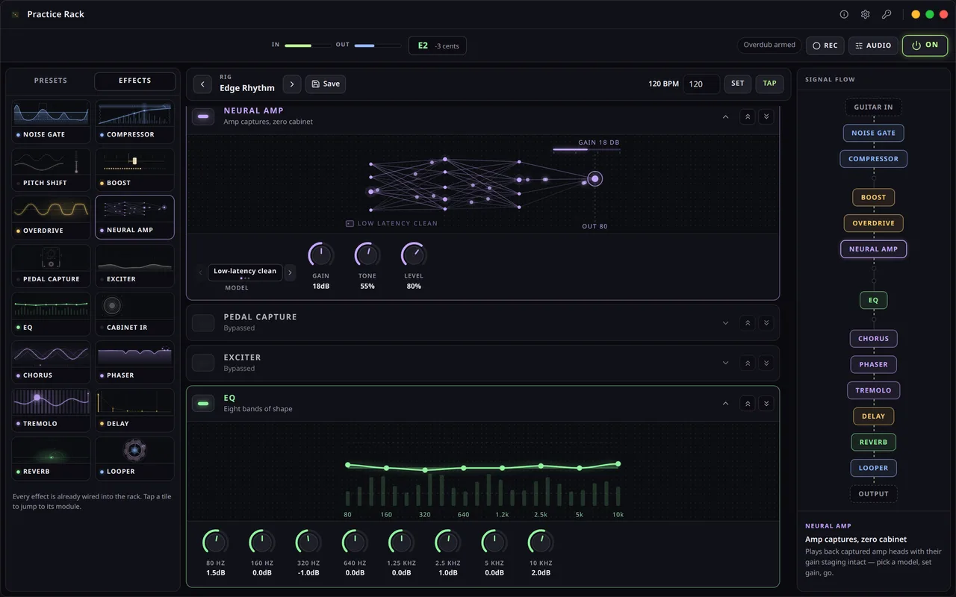Select the Tremolo effect tile
Viewport: 956px width, 597px height.
[51, 410]
